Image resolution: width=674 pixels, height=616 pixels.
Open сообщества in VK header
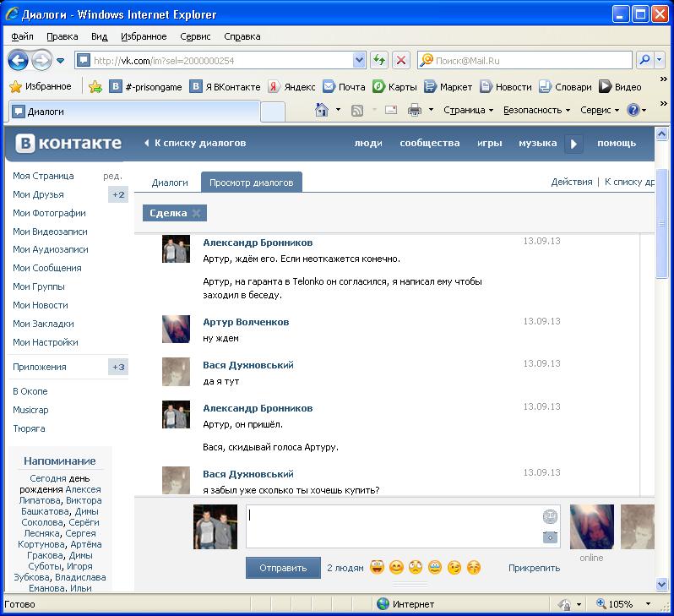tap(429, 143)
